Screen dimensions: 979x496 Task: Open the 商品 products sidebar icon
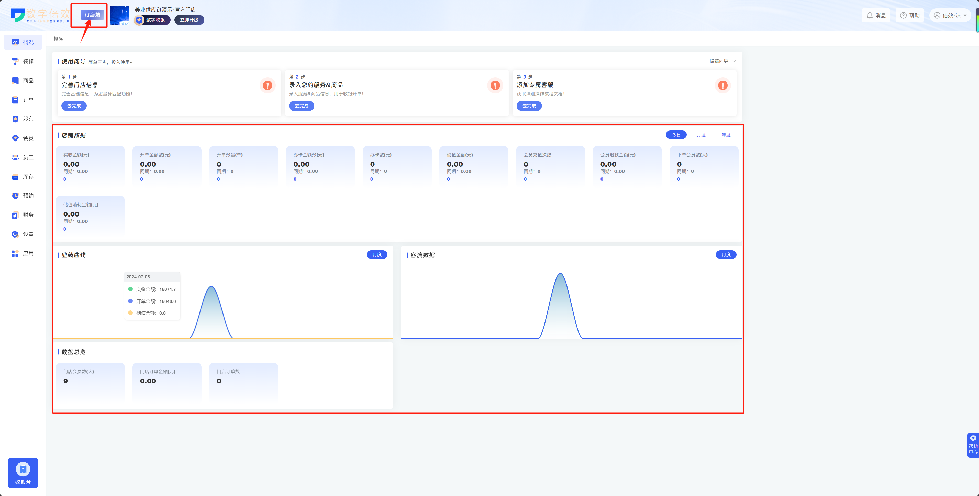click(15, 81)
